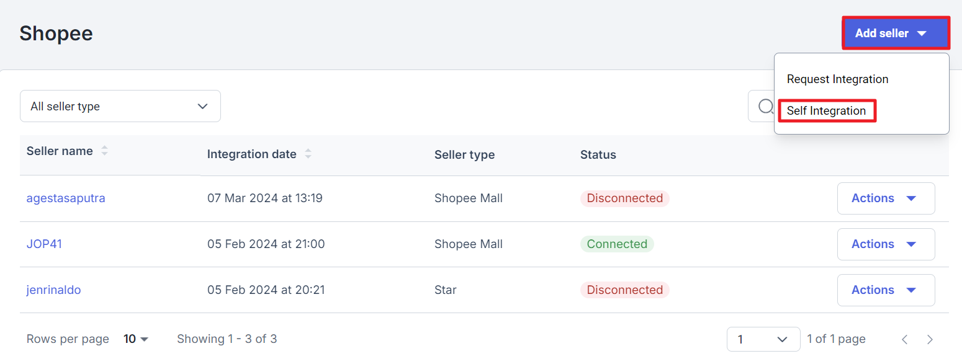Open agestasaputra seller link
The height and width of the screenshot is (364, 962).
click(66, 198)
